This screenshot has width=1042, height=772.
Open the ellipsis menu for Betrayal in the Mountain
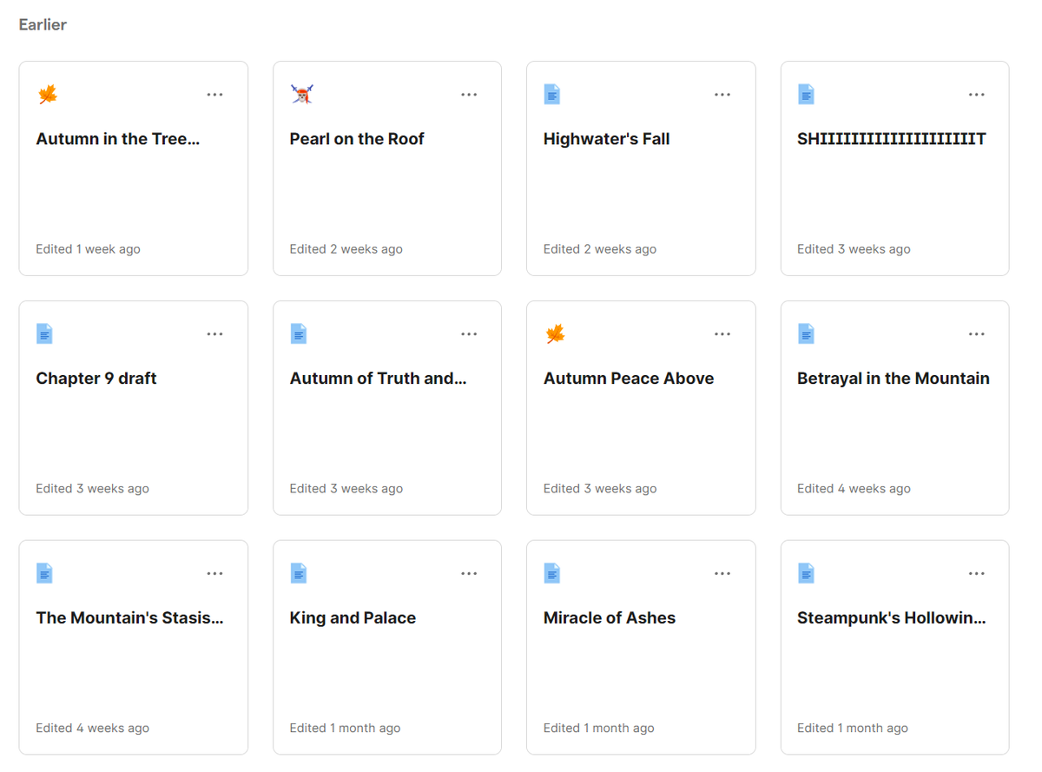[976, 334]
